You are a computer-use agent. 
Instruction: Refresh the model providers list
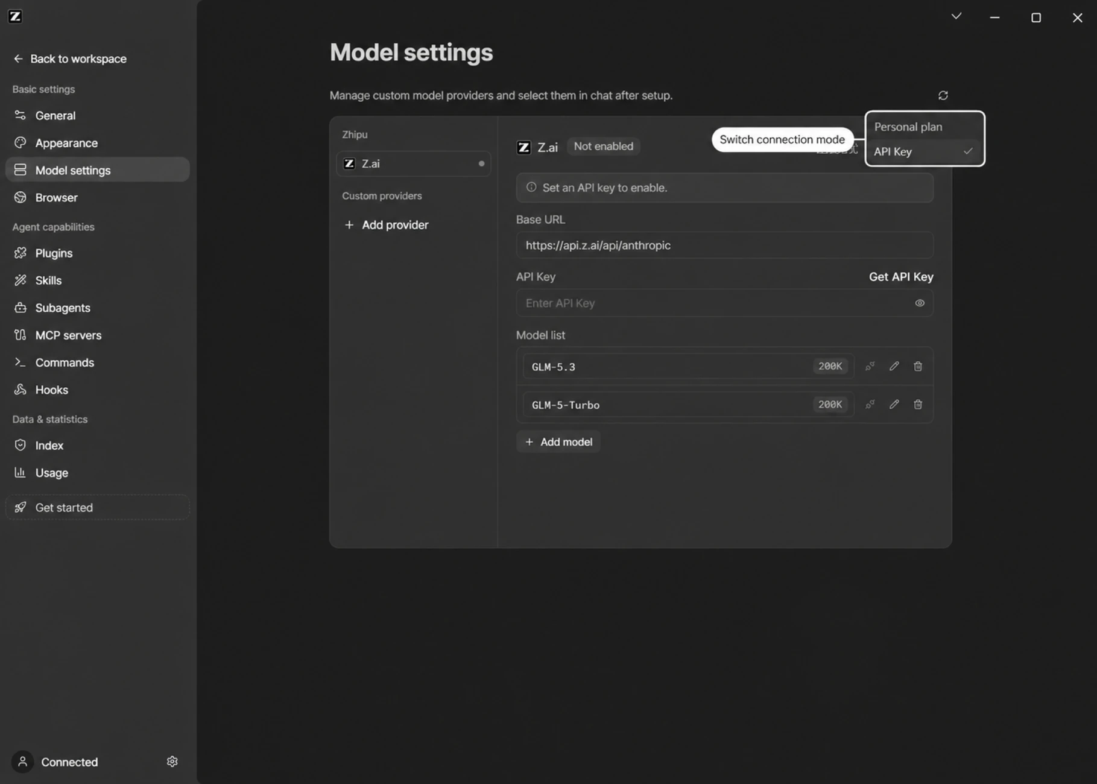[x=943, y=95]
